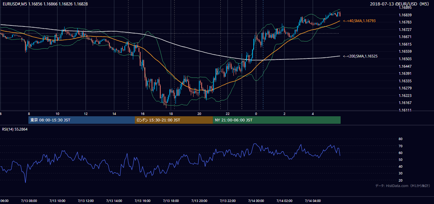The width and height of the screenshot is (434, 204).
Task: Click hour label 14 under the candlestick chart
Action: coord(114,114)
